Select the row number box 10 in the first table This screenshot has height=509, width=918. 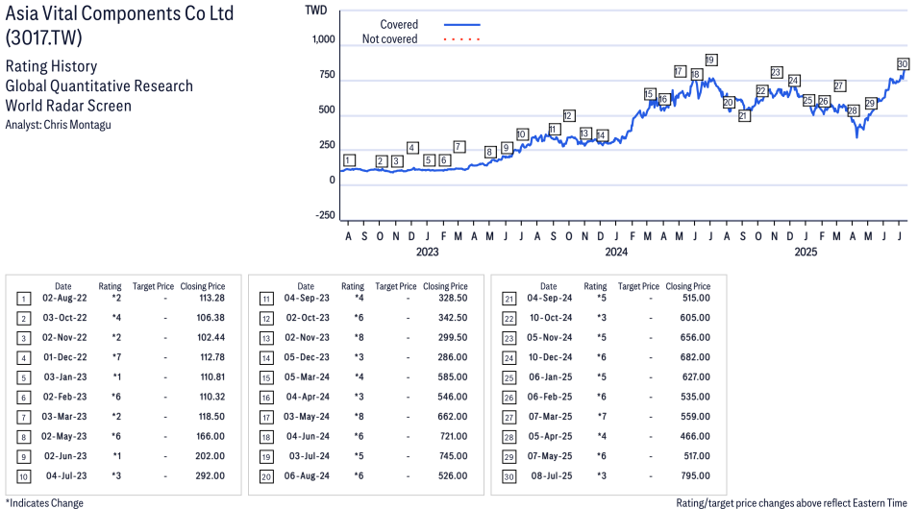coord(23,476)
